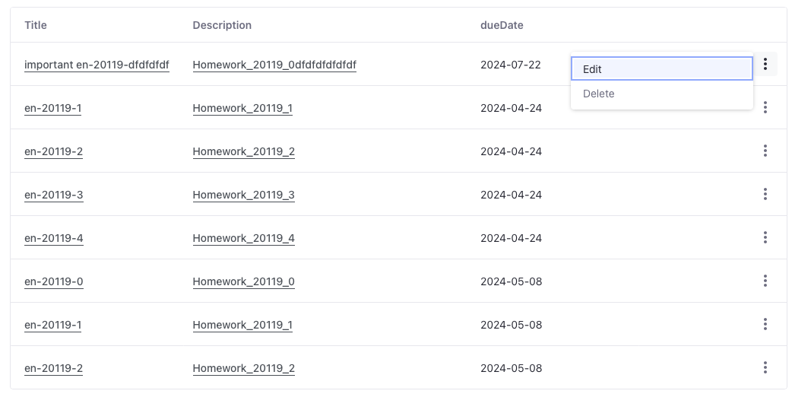792x394 pixels.
Task: Open the kebab menu for en-20119-1 due 2024-04-24
Action: click(x=765, y=108)
